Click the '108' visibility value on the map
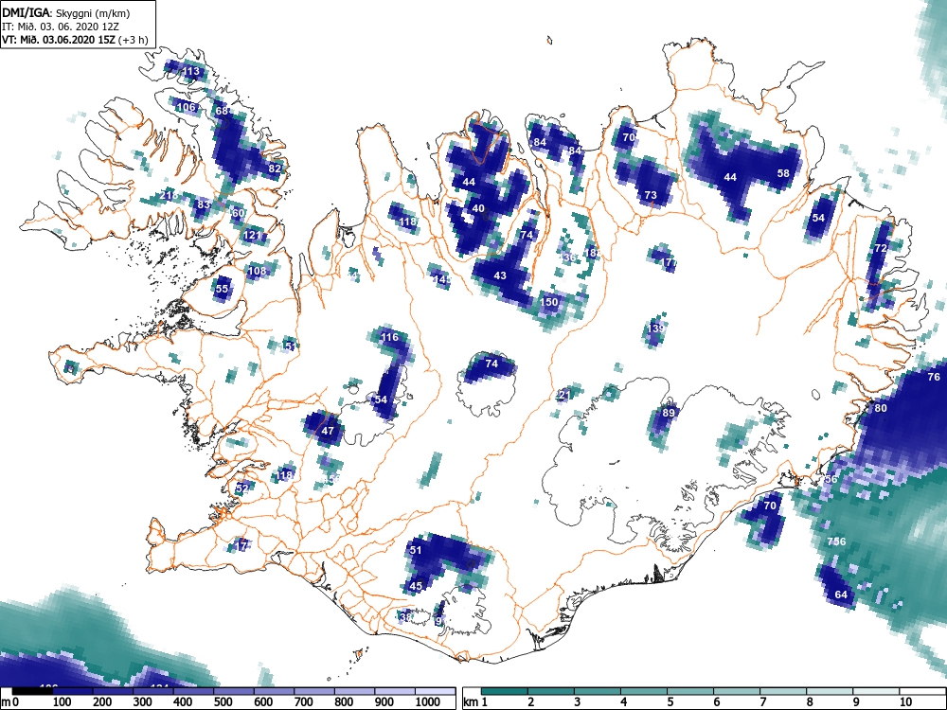The height and width of the screenshot is (710, 947). pos(258,271)
